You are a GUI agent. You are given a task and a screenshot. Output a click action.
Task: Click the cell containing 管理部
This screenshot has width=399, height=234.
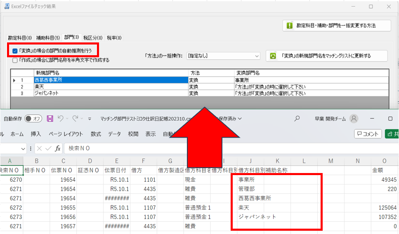(x=250, y=189)
